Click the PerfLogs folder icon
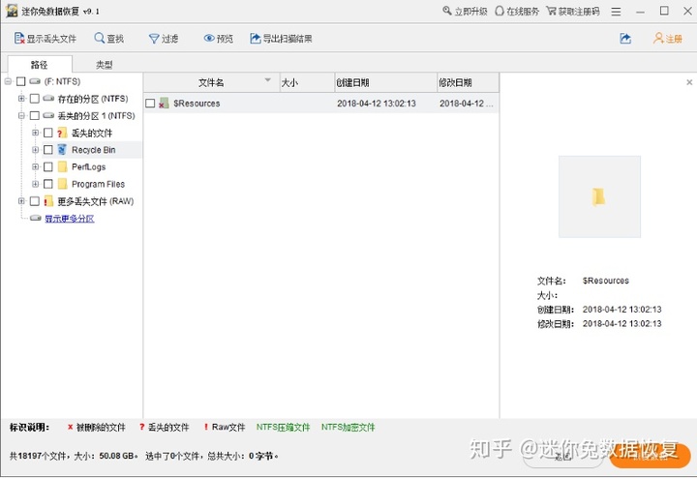697x478 pixels. pyautogui.click(x=63, y=167)
